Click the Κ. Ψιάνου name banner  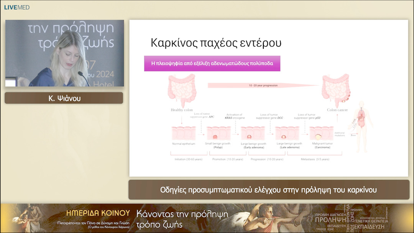(63, 98)
